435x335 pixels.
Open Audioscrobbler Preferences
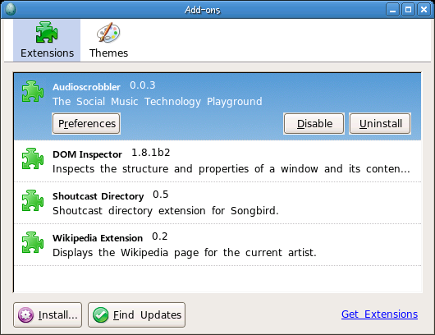pyautogui.click(x=86, y=123)
